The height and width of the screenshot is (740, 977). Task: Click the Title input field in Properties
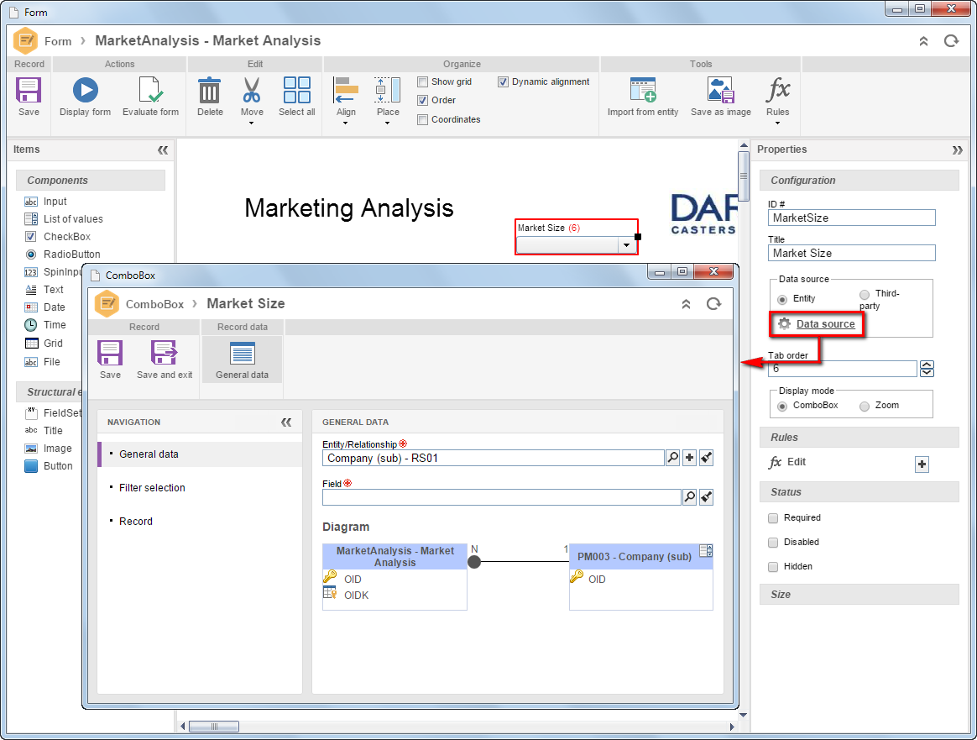point(852,253)
